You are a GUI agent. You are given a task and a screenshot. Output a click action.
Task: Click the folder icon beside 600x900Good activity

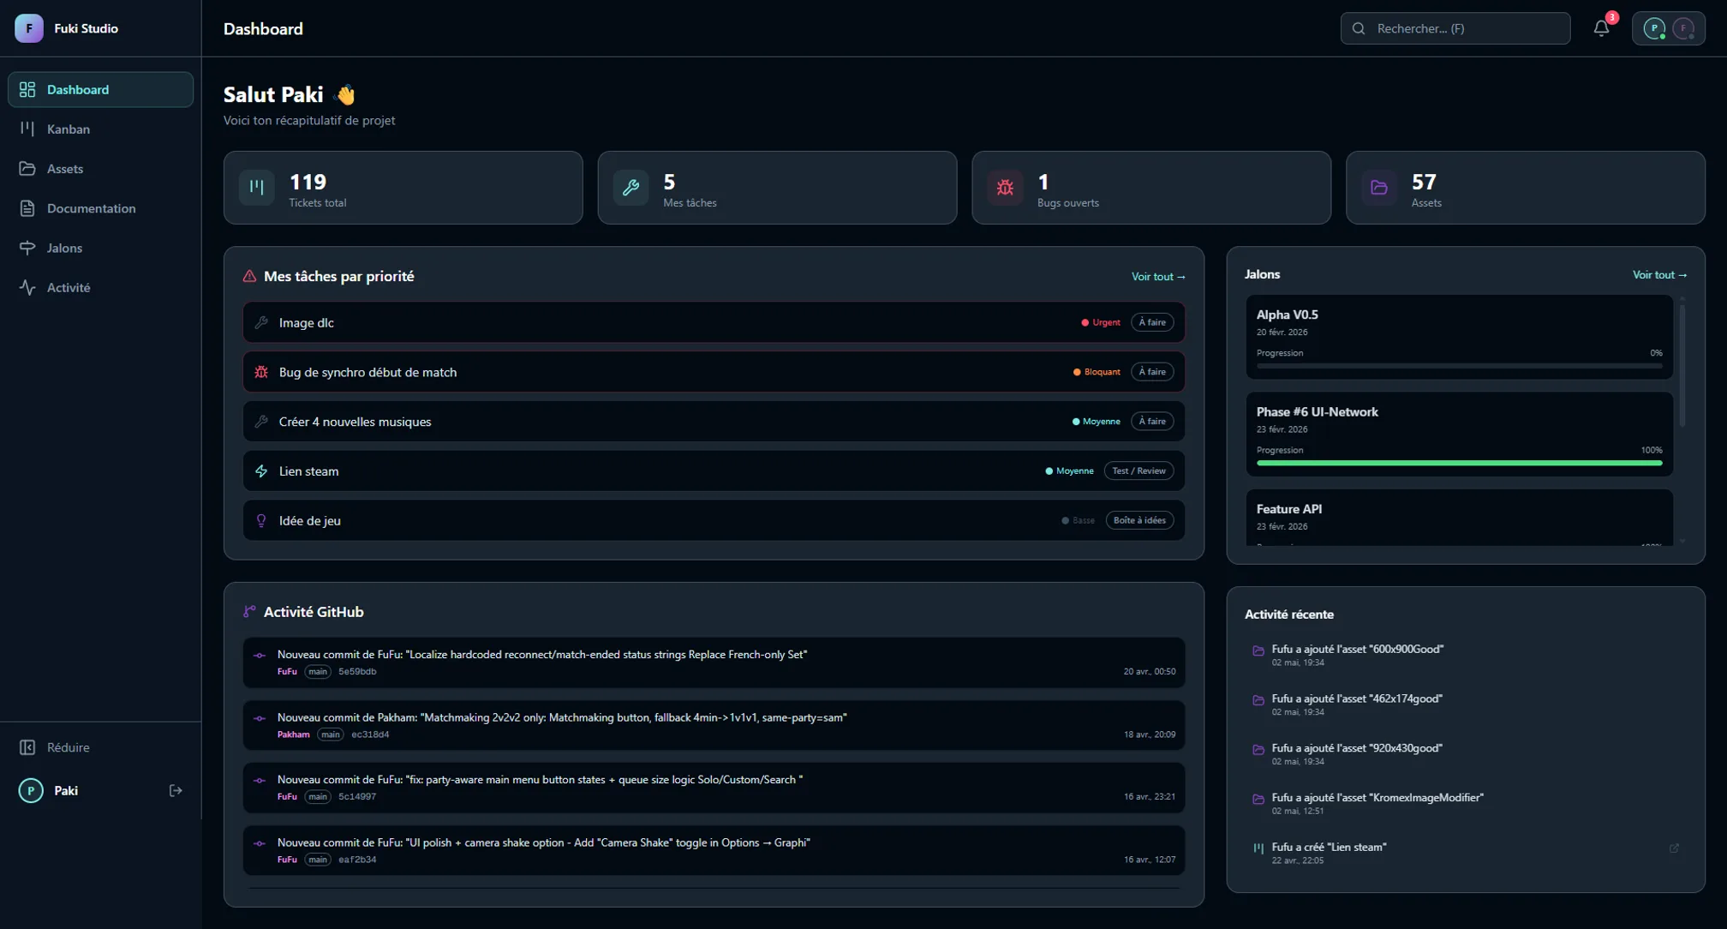click(x=1258, y=650)
